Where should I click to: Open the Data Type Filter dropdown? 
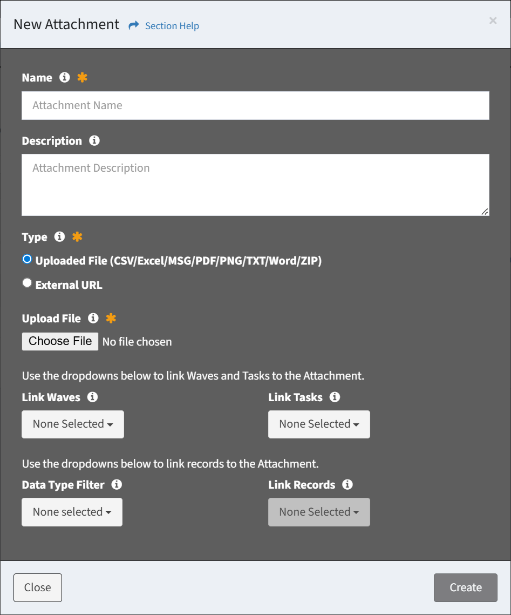72,512
